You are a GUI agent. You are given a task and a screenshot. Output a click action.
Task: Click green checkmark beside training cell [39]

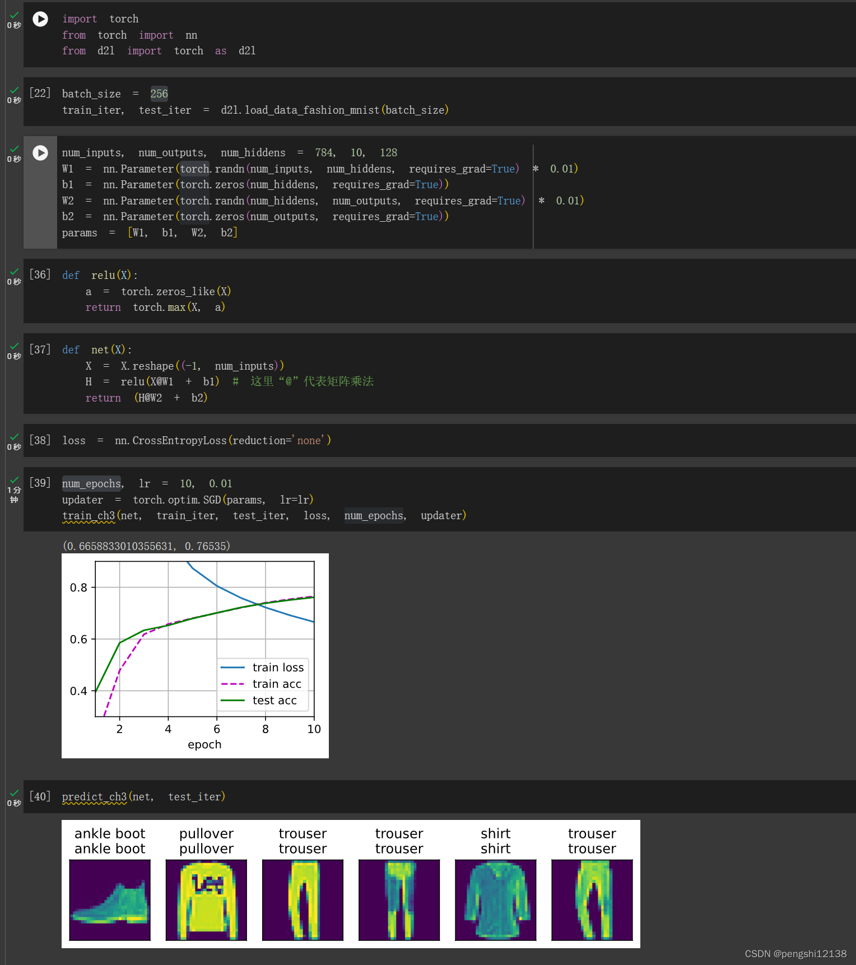(15, 480)
